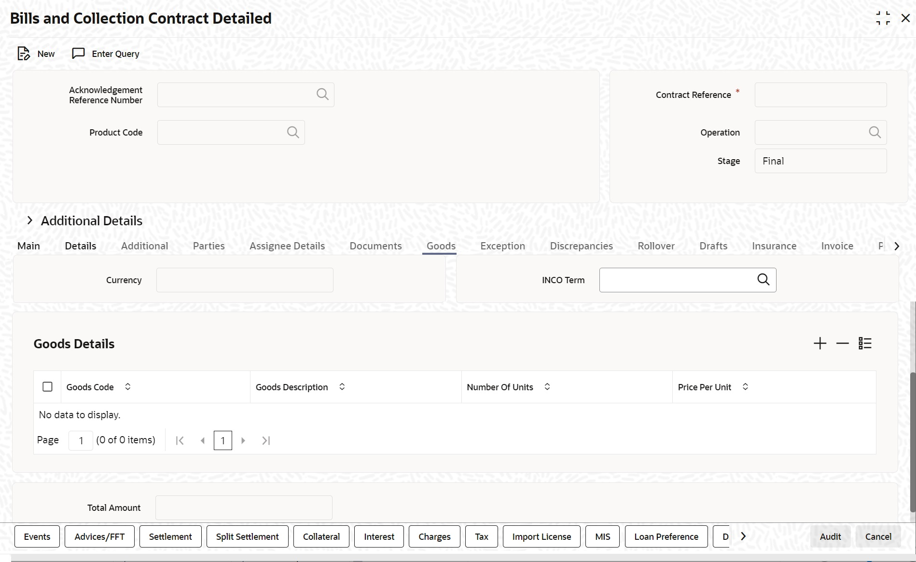This screenshot has width=916, height=562.
Task: Open Loan Preference
Action: pos(666,536)
